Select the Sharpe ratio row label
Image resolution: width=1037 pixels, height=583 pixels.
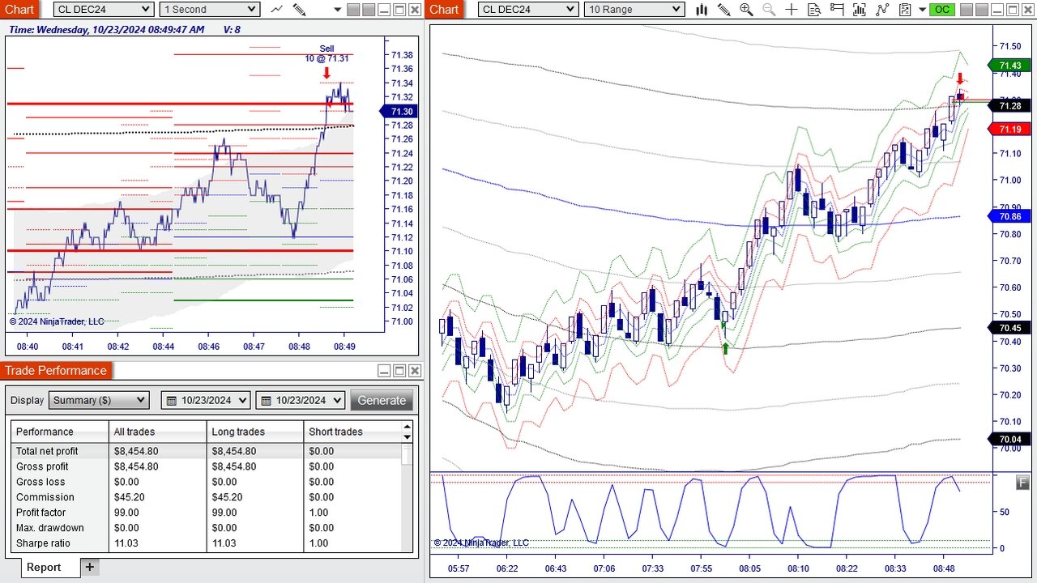pyautogui.click(x=43, y=543)
